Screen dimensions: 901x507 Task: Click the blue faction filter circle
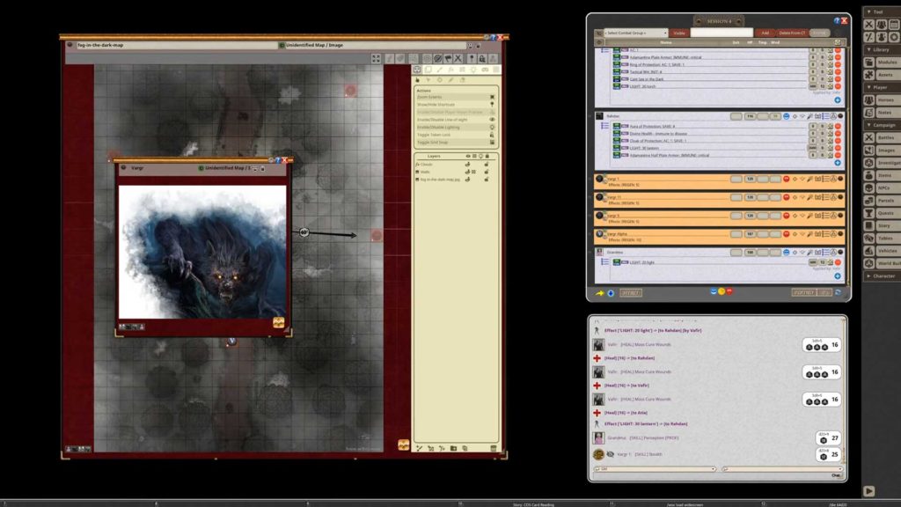click(714, 291)
